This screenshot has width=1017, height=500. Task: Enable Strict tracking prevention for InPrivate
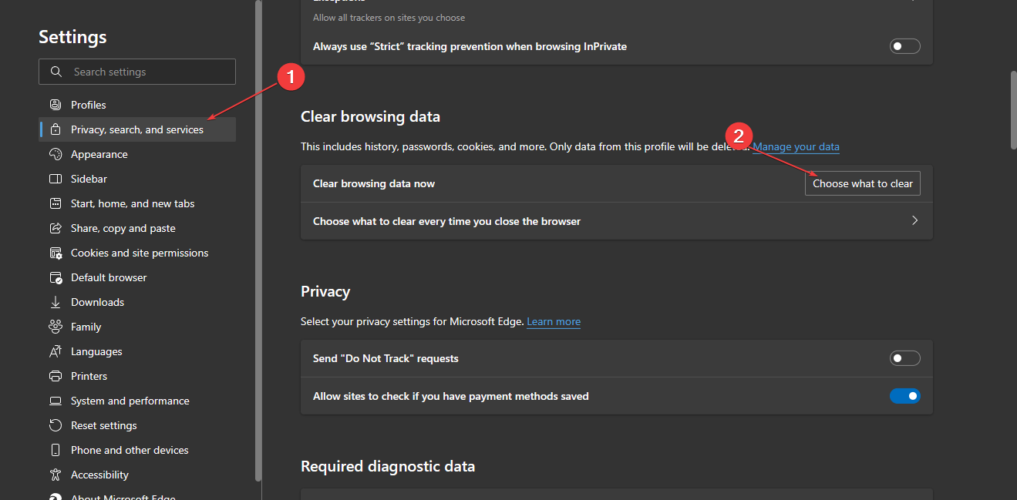[x=904, y=46]
